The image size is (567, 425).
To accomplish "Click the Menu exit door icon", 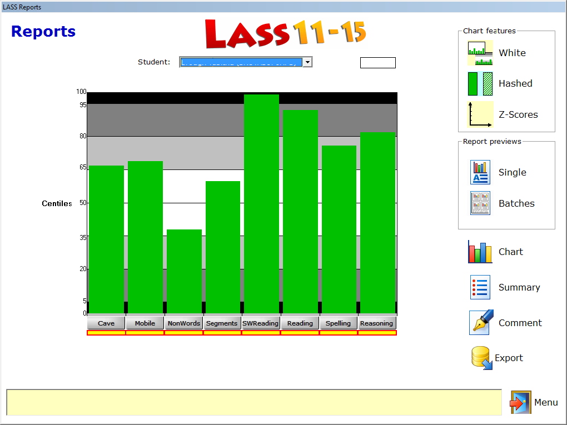I will (520, 402).
